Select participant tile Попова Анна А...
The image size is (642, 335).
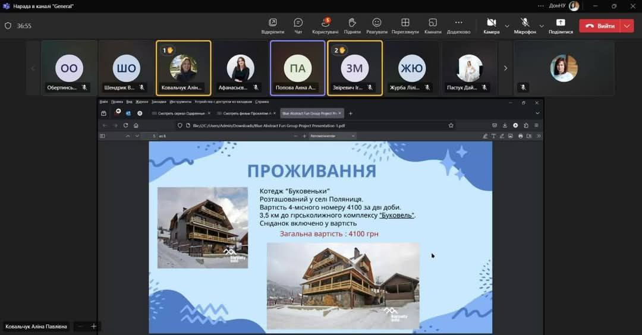click(298, 68)
